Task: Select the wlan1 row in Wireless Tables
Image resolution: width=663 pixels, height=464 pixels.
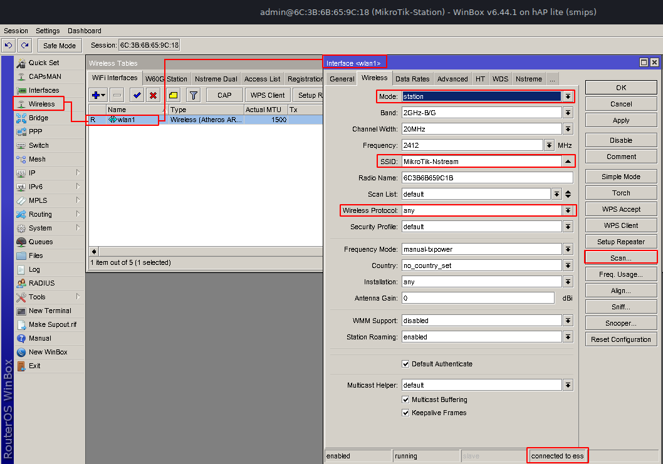Action: [x=206, y=120]
